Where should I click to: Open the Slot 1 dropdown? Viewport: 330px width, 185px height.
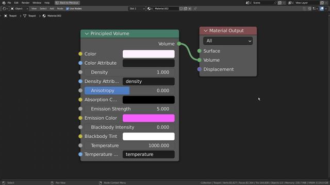click(x=137, y=9)
